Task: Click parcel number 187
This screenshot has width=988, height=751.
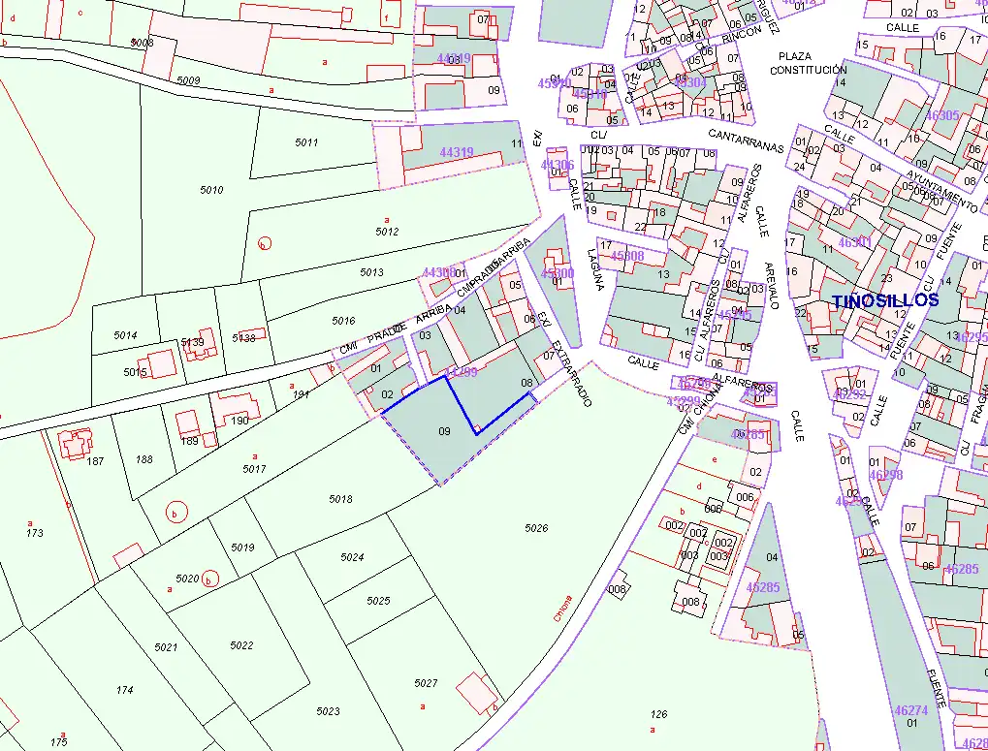Action: 95,461
